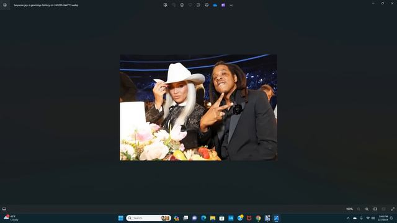
Task: Enter full screen with the arrows icon
Action: point(393,209)
